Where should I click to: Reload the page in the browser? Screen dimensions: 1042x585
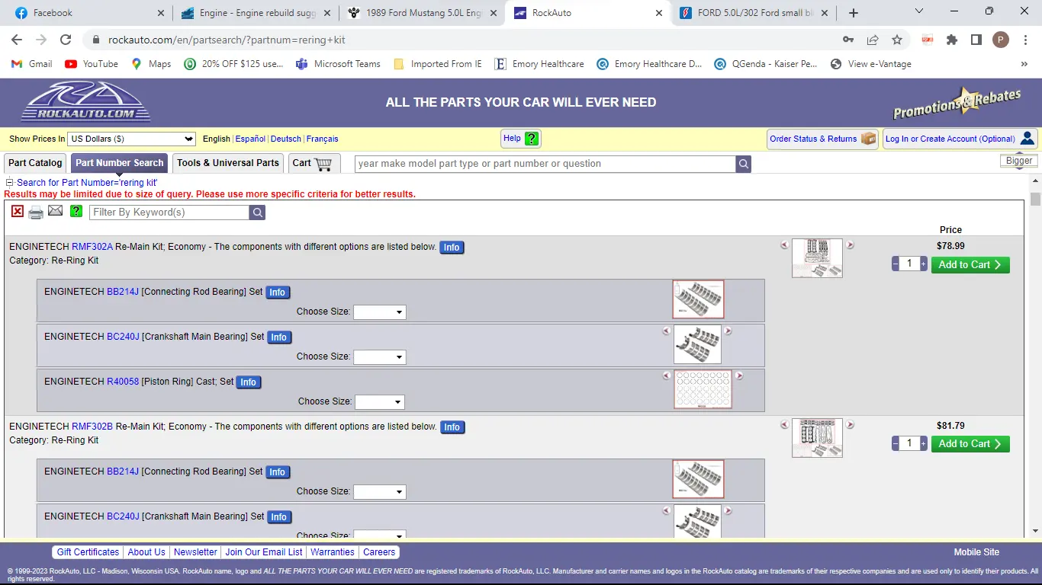click(66, 40)
